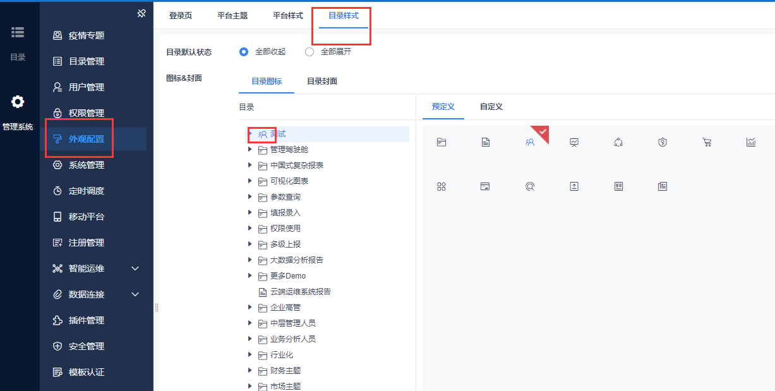The image size is (775, 391).
Task: Select the shield with key icon
Action: 663,142
